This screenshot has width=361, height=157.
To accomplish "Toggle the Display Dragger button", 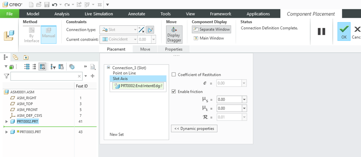I will click(174, 34).
